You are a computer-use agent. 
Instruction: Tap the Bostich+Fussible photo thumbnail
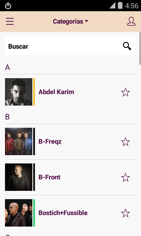(19, 213)
